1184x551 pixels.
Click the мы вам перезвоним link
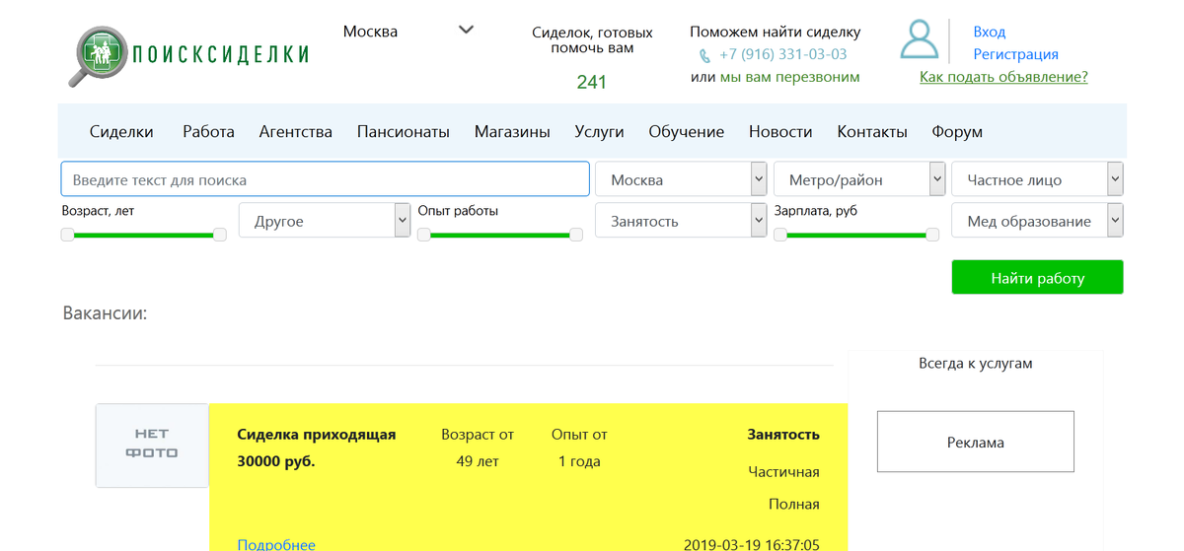tap(789, 77)
